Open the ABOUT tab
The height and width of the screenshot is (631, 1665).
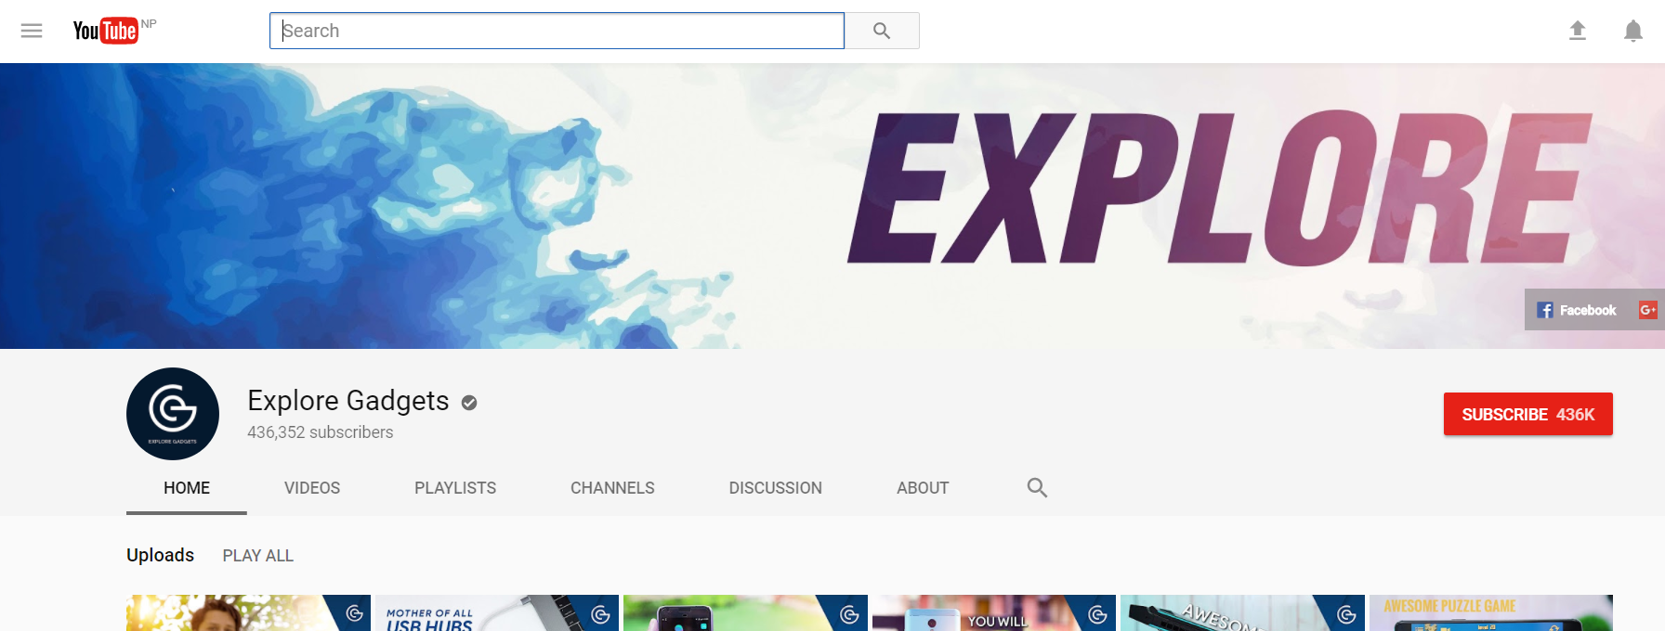tap(923, 488)
